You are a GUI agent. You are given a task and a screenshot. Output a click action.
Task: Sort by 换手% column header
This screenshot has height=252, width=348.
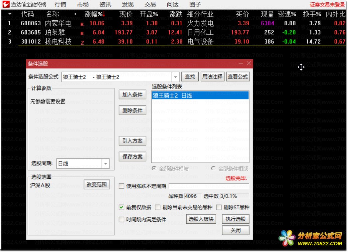(x=312, y=14)
